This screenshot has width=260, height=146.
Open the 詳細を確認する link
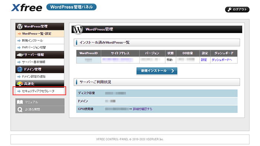pyautogui.click(x=142, y=109)
